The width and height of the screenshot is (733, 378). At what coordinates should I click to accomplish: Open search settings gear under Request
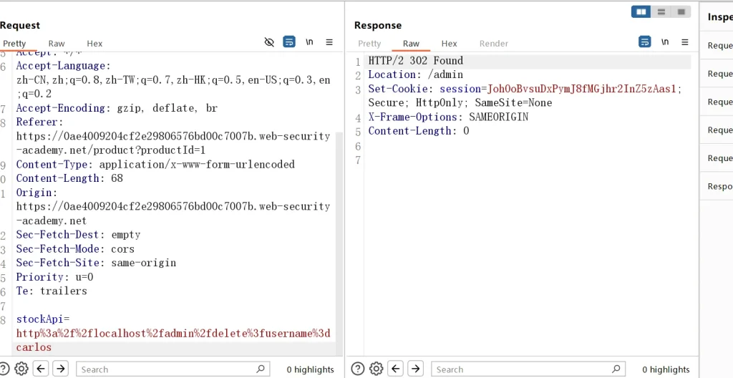point(21,369)
